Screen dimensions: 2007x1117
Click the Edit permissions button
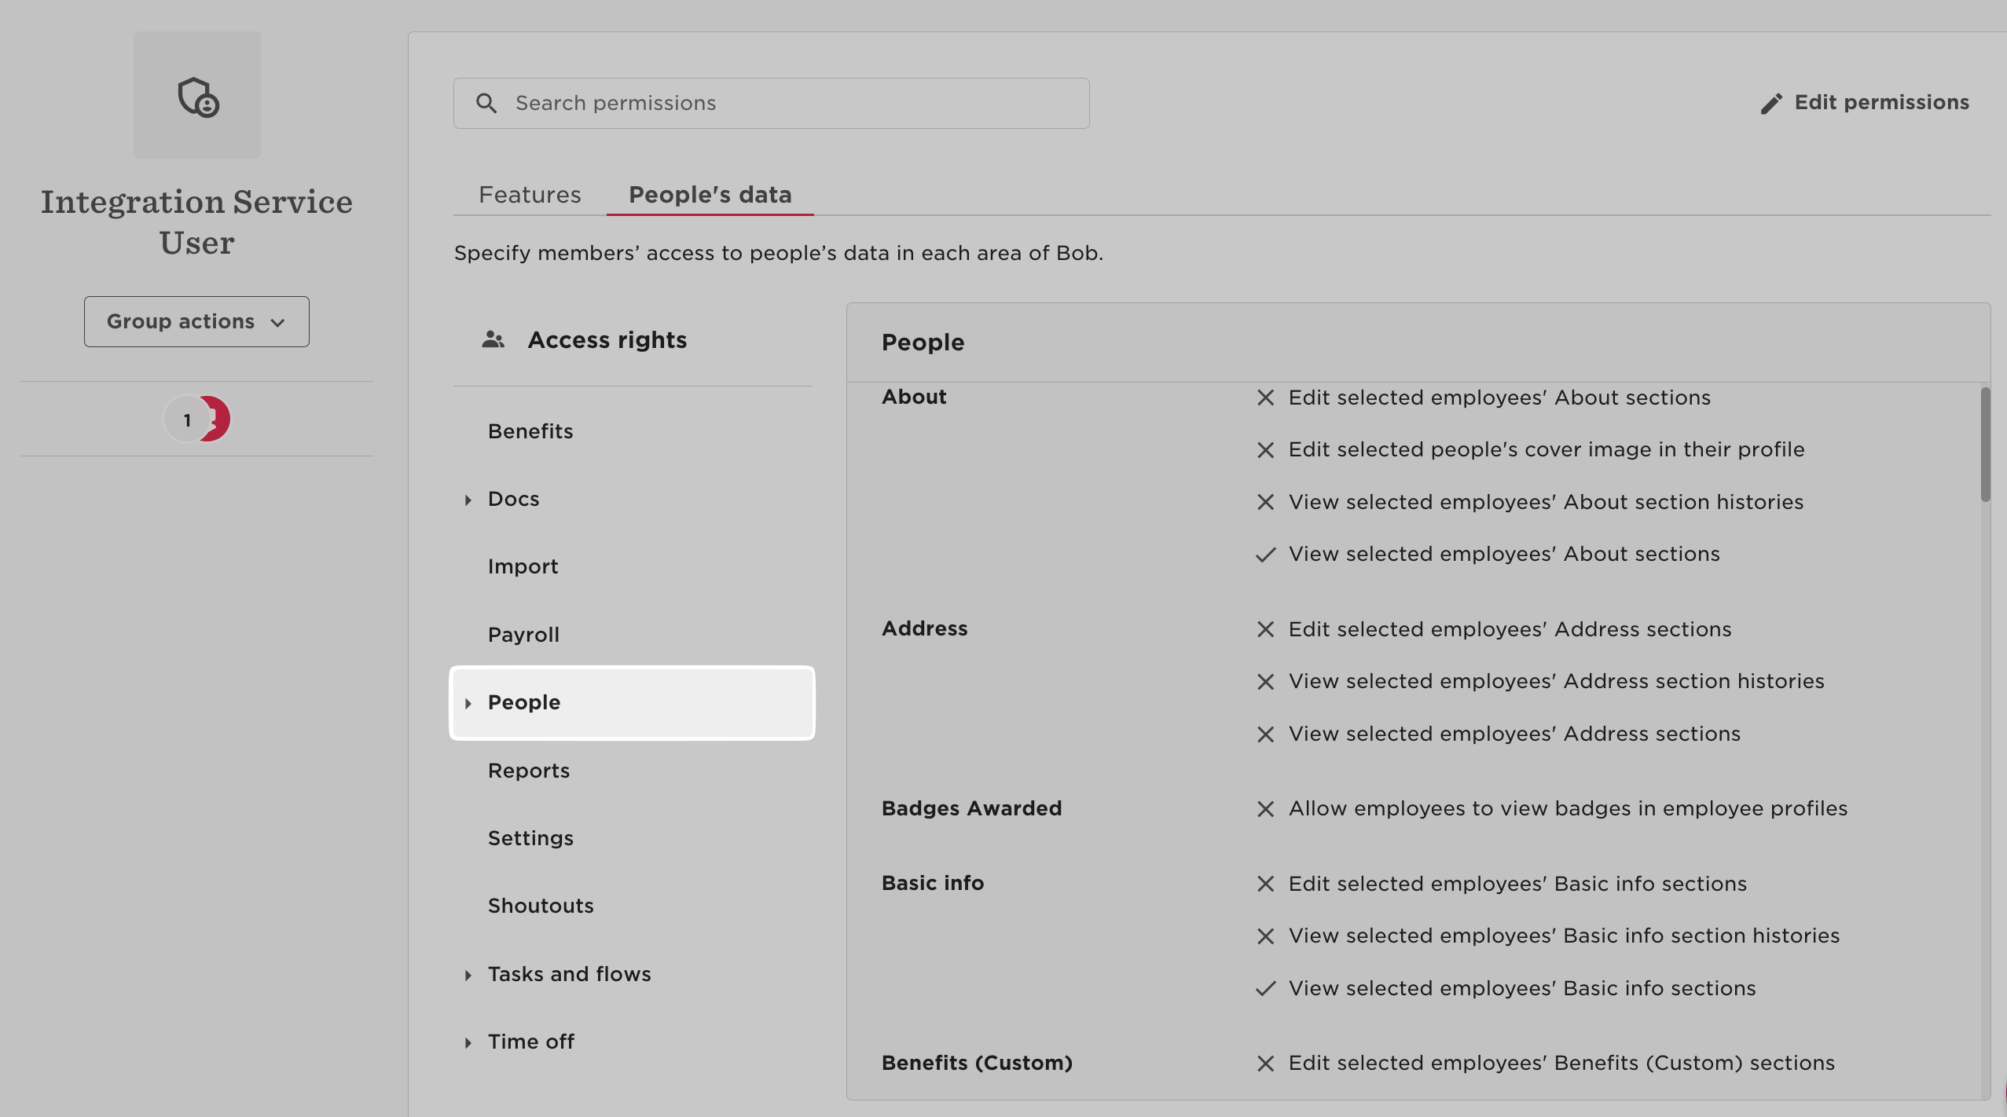pos(1866,103)
